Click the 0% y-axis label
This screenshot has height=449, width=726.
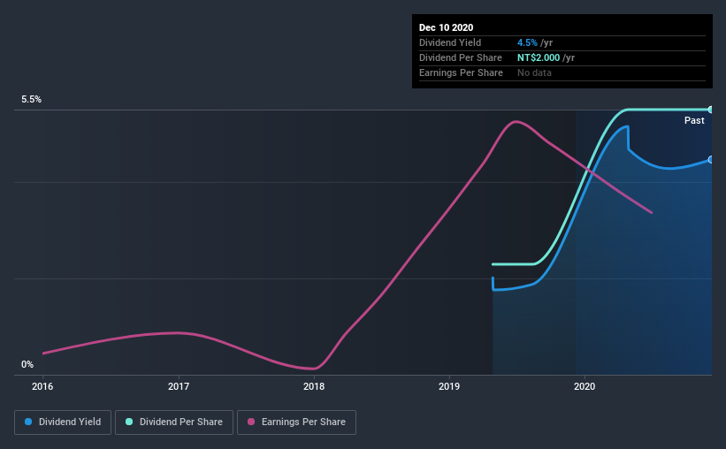tap(27, 365)
